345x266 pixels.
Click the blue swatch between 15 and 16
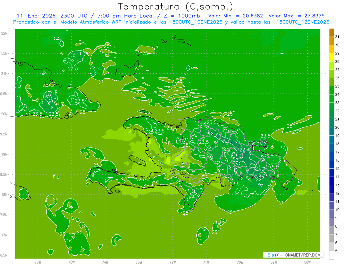331,165
